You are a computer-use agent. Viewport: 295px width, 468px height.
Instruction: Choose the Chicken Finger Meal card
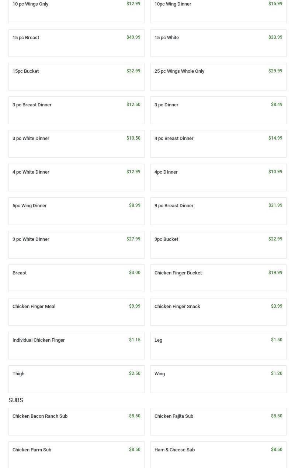[x=76, y=312]
